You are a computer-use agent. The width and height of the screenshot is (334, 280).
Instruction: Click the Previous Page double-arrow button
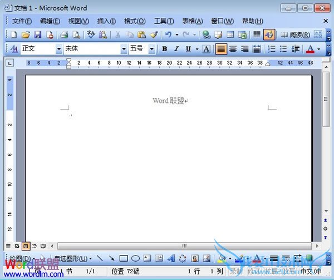326,220
